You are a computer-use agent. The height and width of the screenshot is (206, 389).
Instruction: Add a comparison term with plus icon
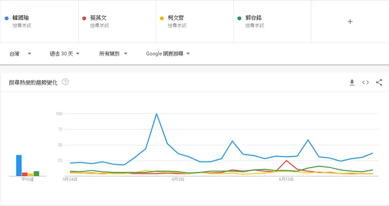350,21
